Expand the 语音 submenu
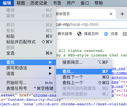Viewport: 127px width, 107px height. coord(28,74)
